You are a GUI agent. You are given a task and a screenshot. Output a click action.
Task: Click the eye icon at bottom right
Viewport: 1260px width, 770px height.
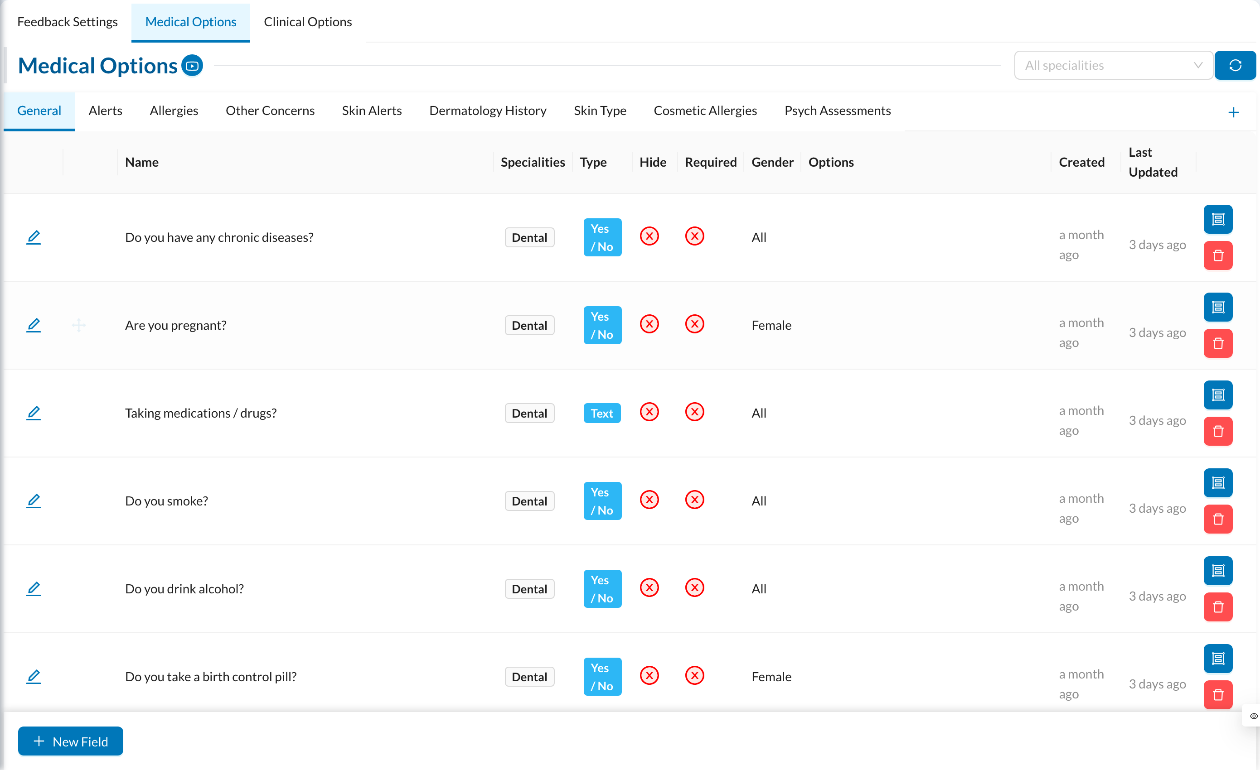click(x=1253, y=716)
